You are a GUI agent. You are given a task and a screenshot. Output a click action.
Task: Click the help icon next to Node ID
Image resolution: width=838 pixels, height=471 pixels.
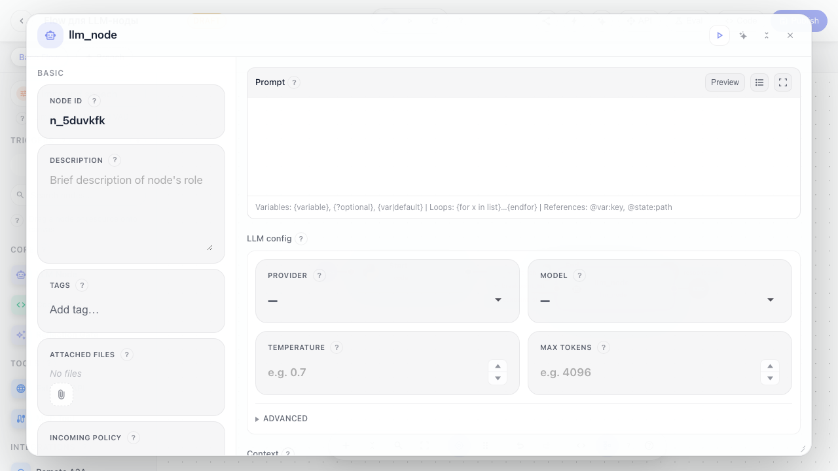pos(94,101)
